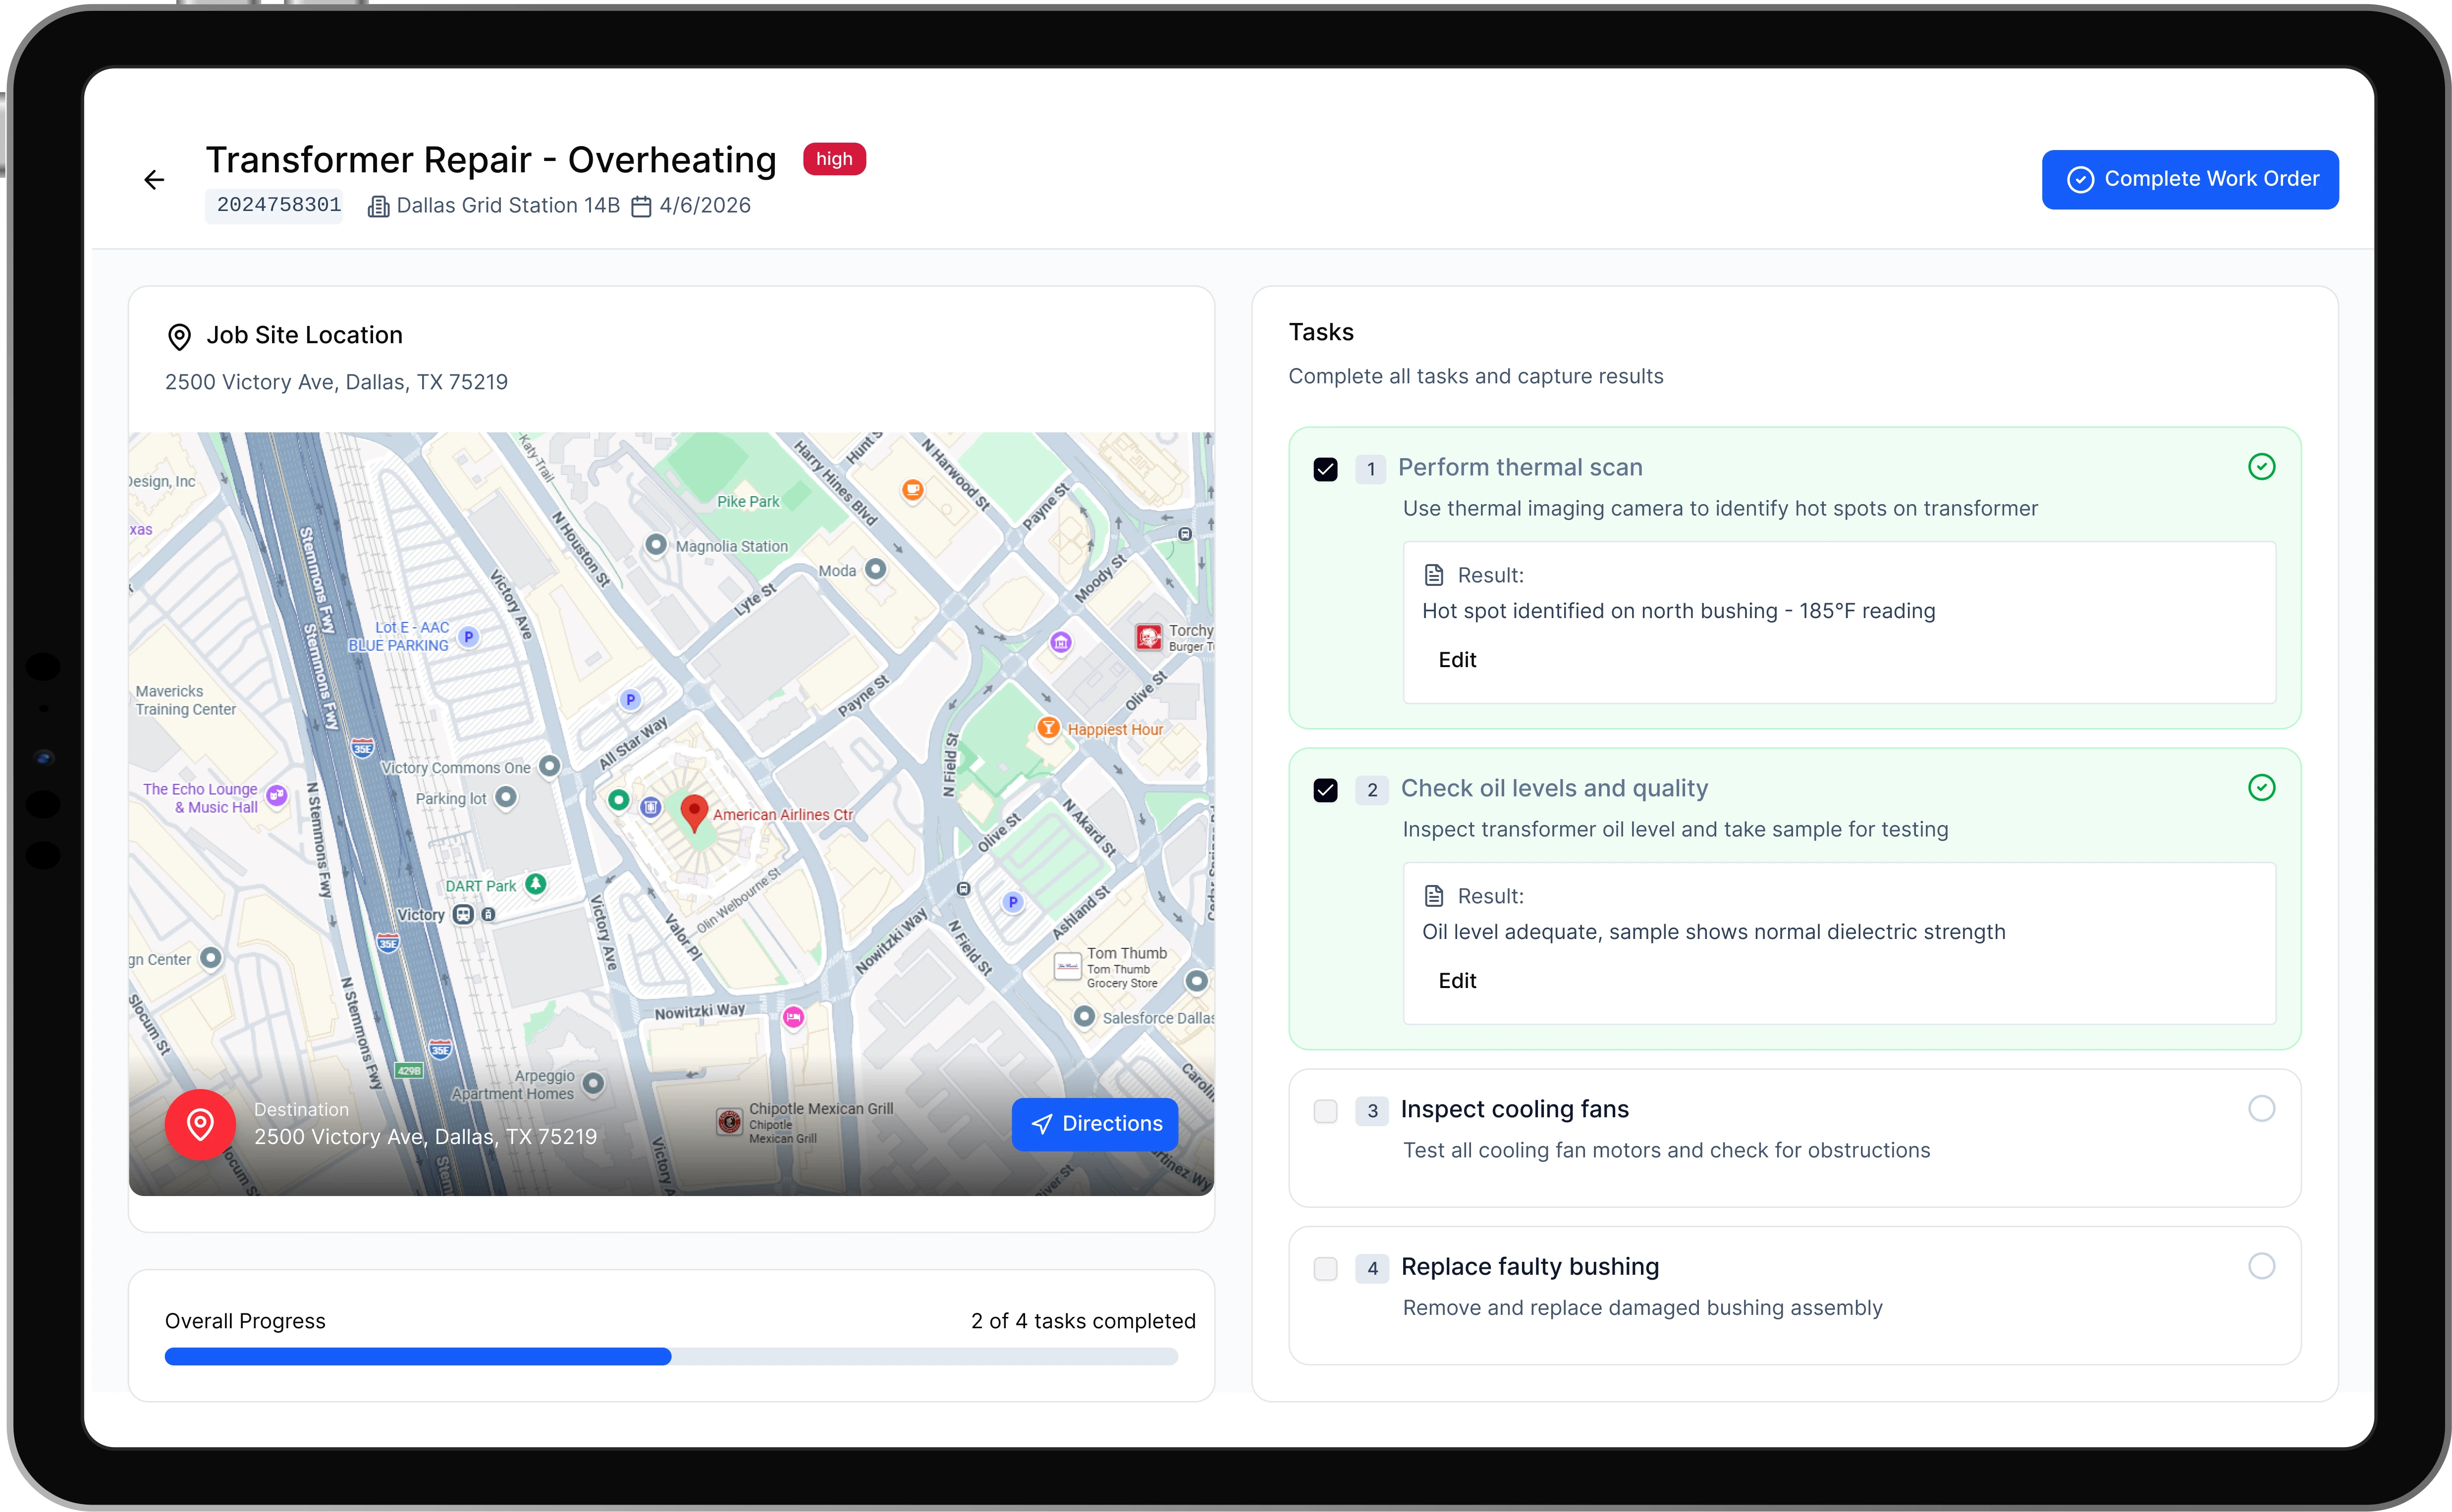Click the red Destination pin circle icon
Screen dimensions: 2452x1512
coord(200,1124)
